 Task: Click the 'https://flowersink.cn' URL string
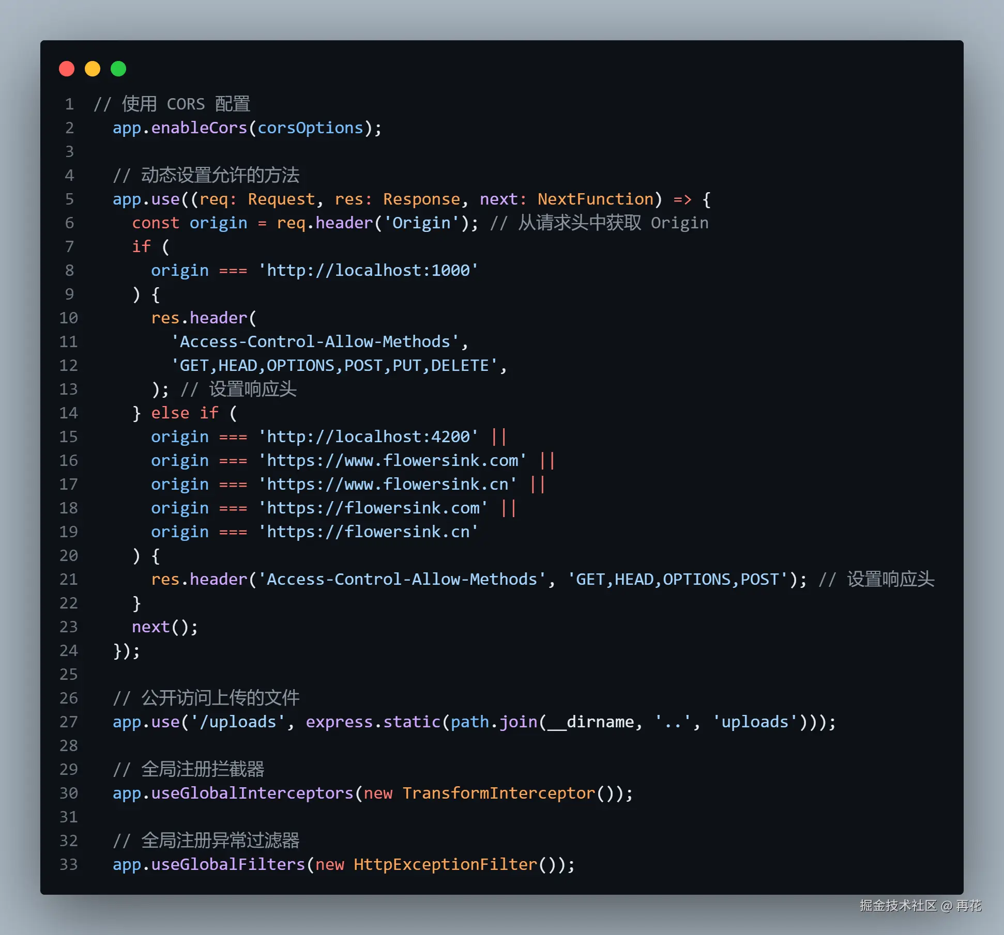368,532
